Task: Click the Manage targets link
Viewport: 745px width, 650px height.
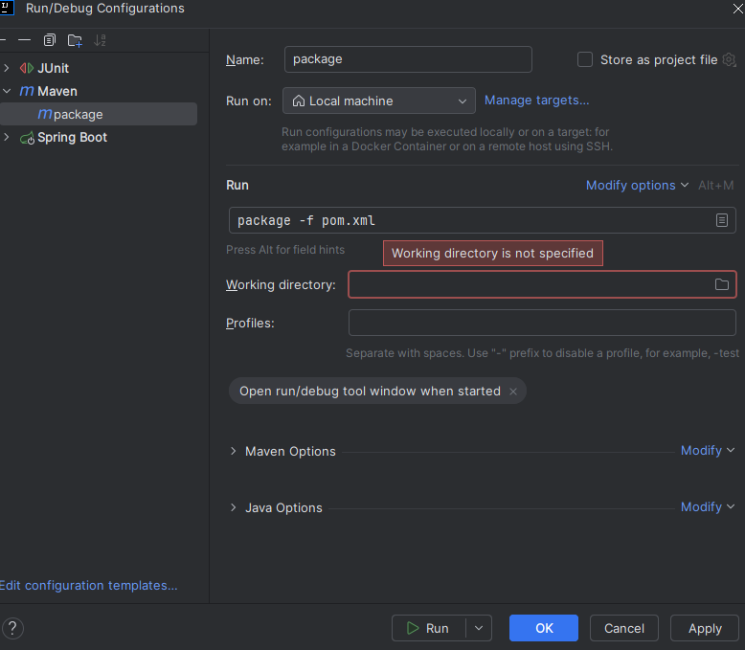Action: pos(536,101)
